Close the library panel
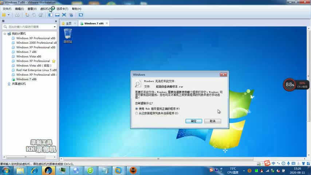This screenshot has height=175, width=311. coord(56,21)
